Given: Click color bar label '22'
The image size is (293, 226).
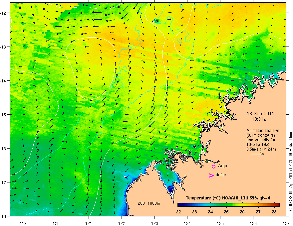Looking at the screenshot, I should 178,212.
